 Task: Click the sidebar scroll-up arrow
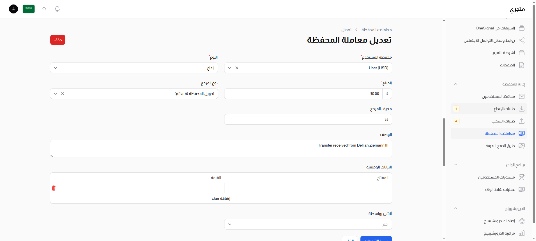[x=444, y=20]
